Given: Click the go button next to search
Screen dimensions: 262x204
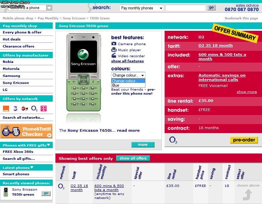Looking at the screenshot, I should coord(211,7).
